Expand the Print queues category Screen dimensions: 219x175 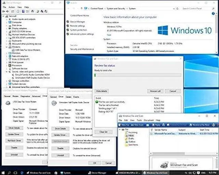pos(7,62)
